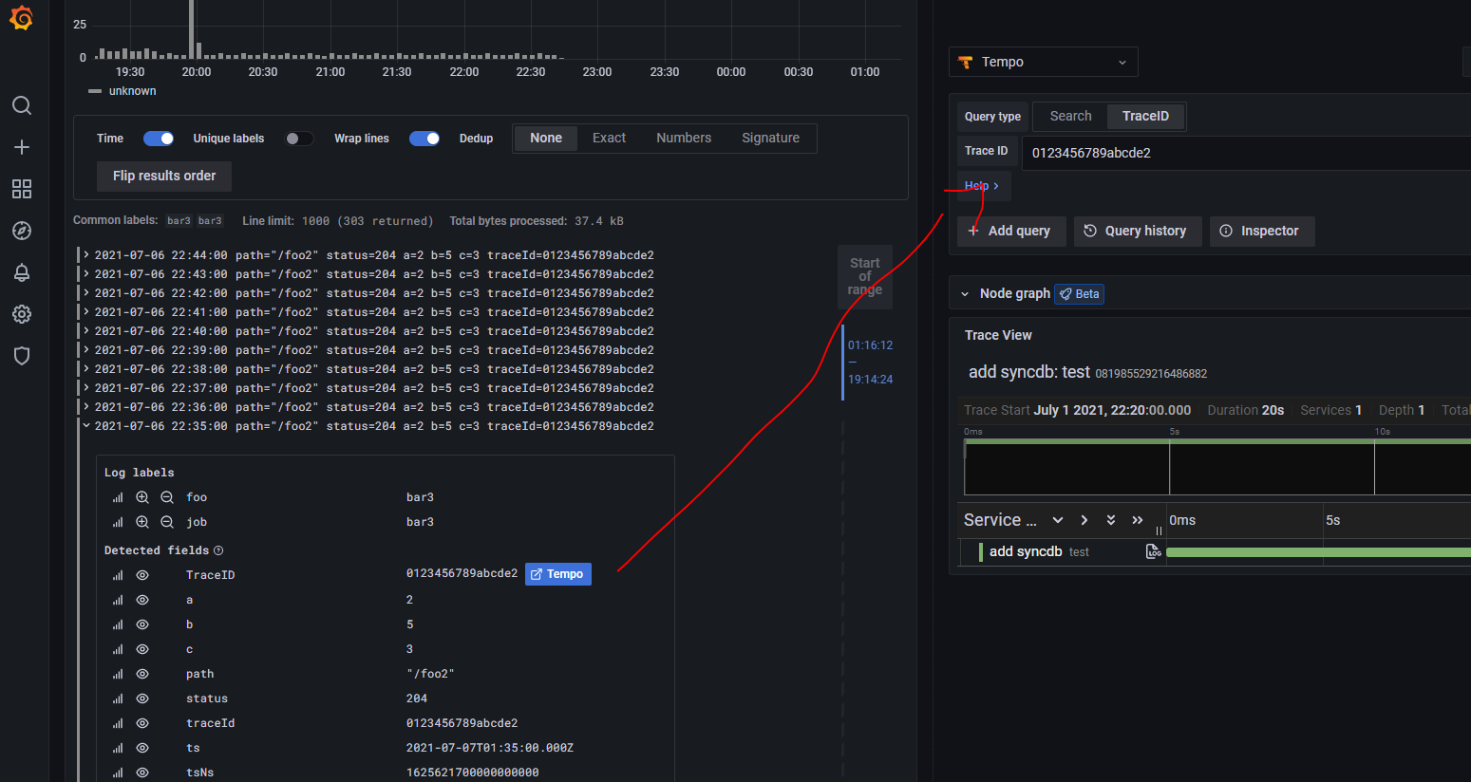This screenshot has height=782, width=1471.
Task: Toggle visibility of field a
Action: (142, 600)
